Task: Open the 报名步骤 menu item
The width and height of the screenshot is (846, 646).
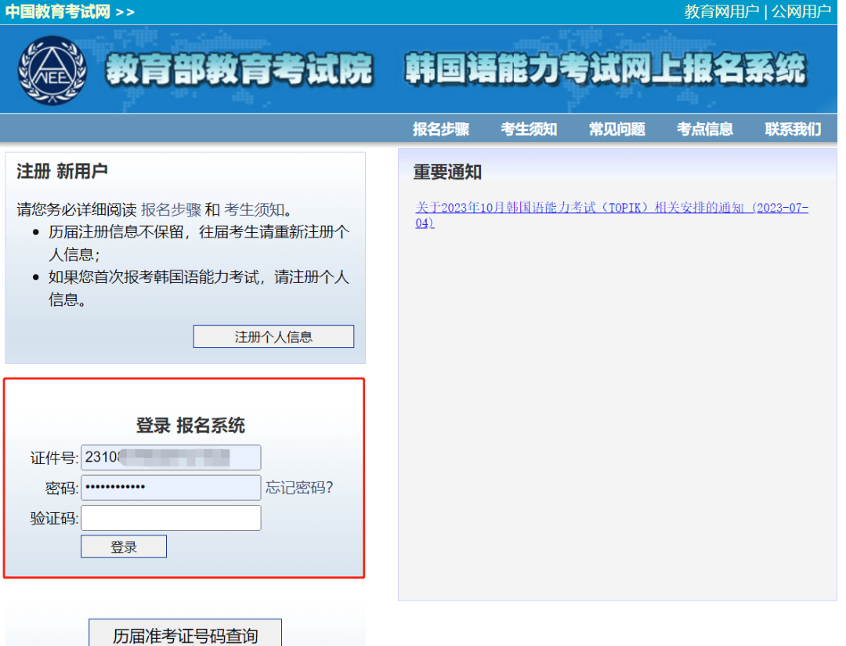Action: [x=441, y=129]
